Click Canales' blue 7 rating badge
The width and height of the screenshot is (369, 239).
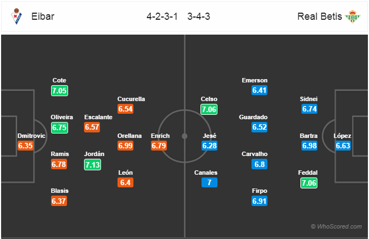pyautogui.click(x=209, y=182)
